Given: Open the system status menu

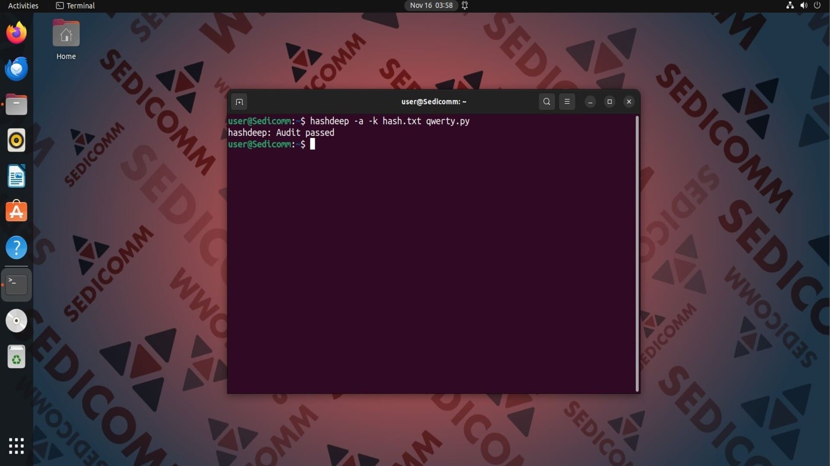Looking at the screenshot, I should pyautogui.click(x=803, y=6).
